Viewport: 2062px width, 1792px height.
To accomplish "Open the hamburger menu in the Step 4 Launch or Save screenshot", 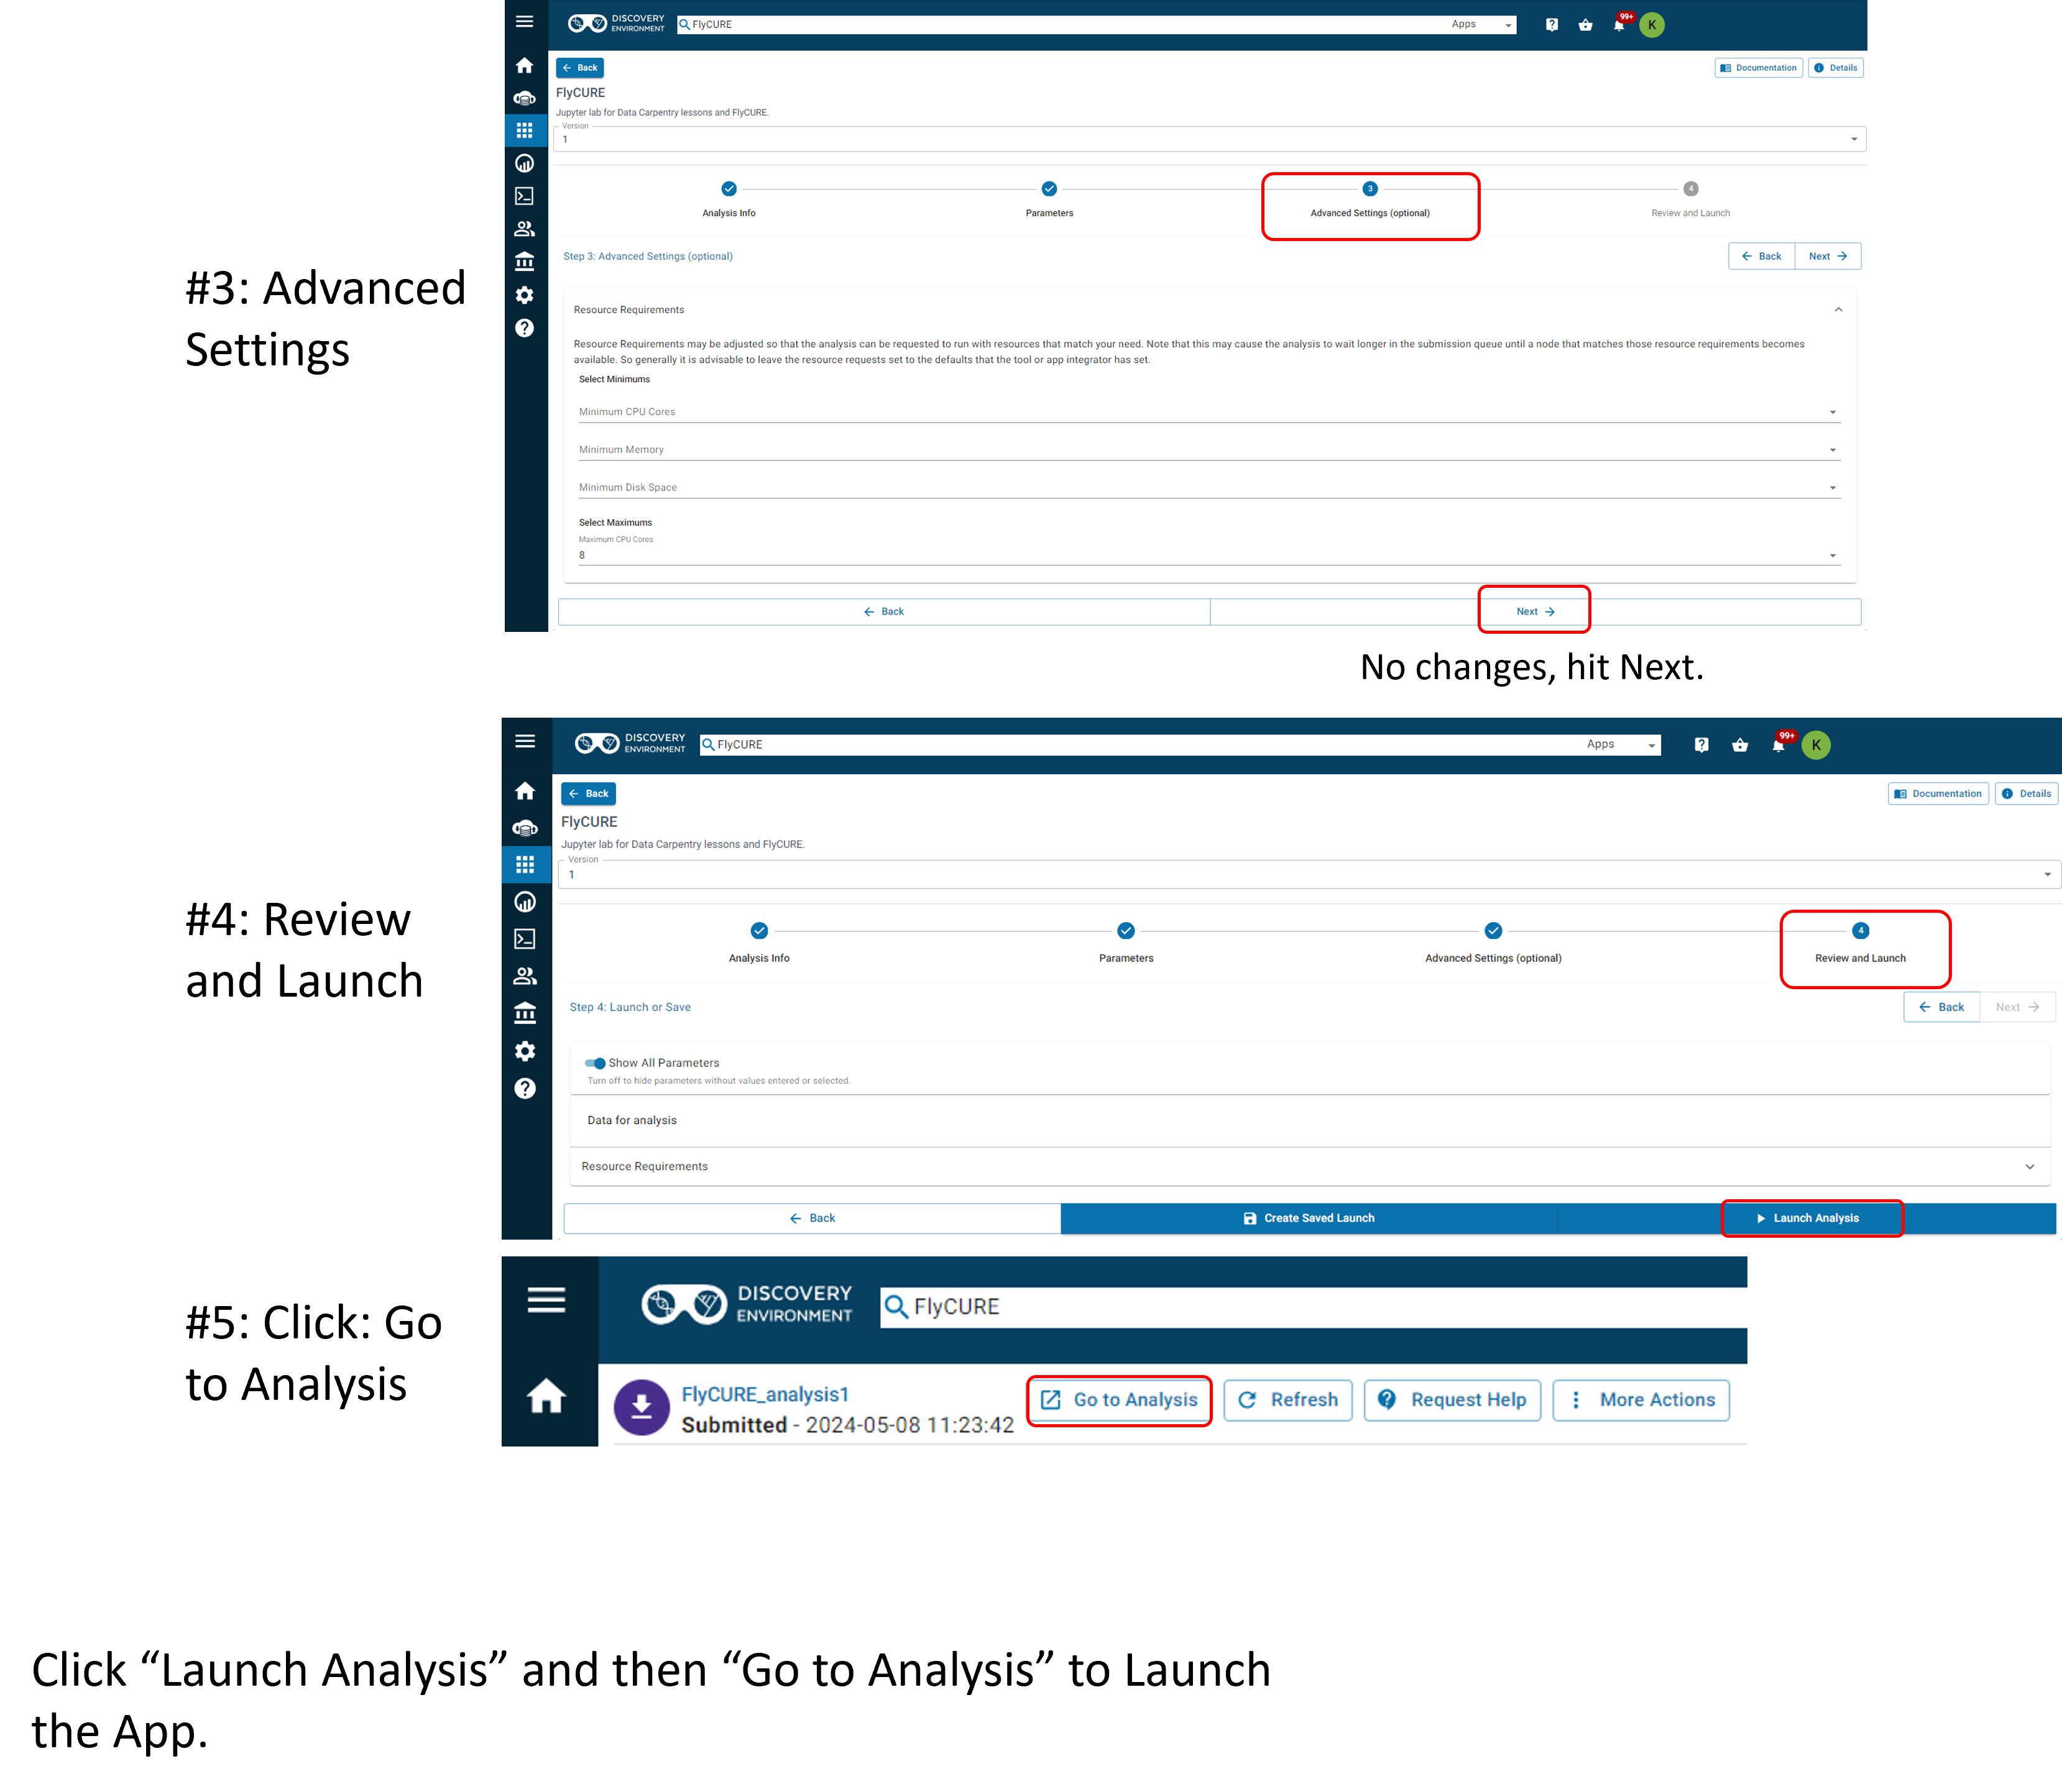I will coord(525,741).
